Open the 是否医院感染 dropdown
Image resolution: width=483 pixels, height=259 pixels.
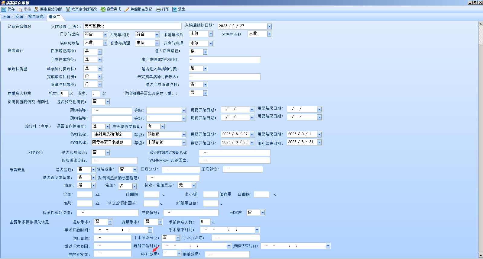pos(108,153)
